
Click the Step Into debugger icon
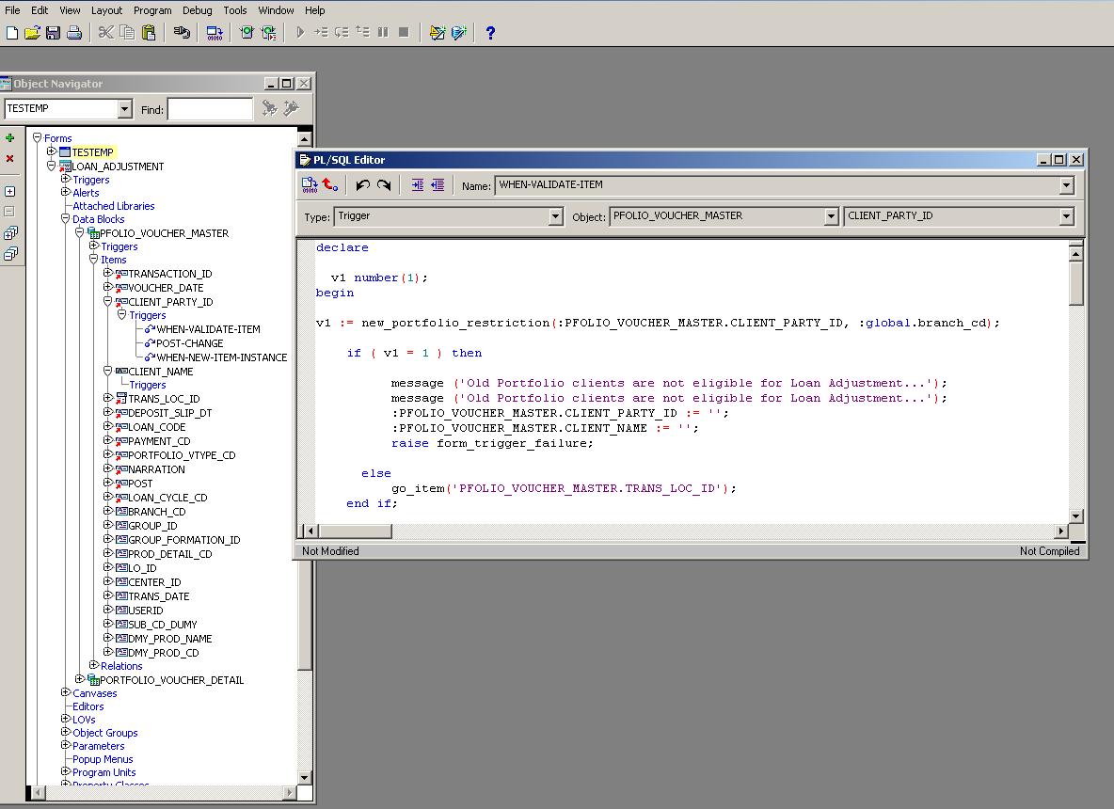pos(321,33)
